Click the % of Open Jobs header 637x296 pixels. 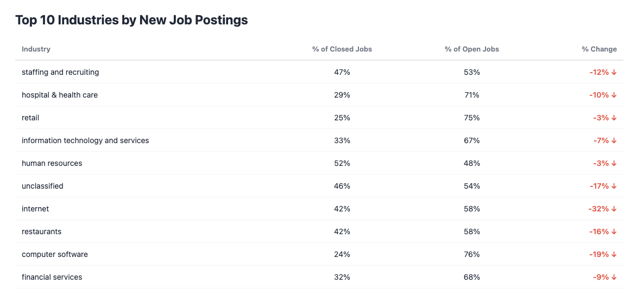[x=472, y=49]
